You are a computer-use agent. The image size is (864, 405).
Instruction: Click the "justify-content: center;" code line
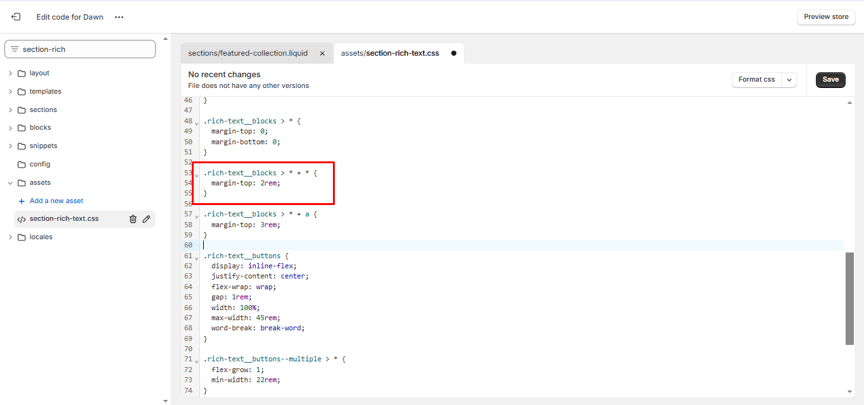click(260, 276)
